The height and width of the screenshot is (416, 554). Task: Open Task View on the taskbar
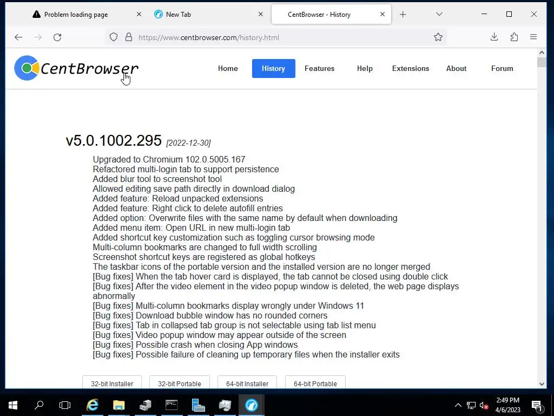pos(65,405)
